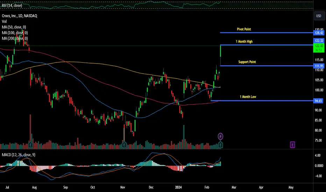Select the MA (50, close, 0) legend
This screenshot has width=326, height=192.
(x=14, y=27)
